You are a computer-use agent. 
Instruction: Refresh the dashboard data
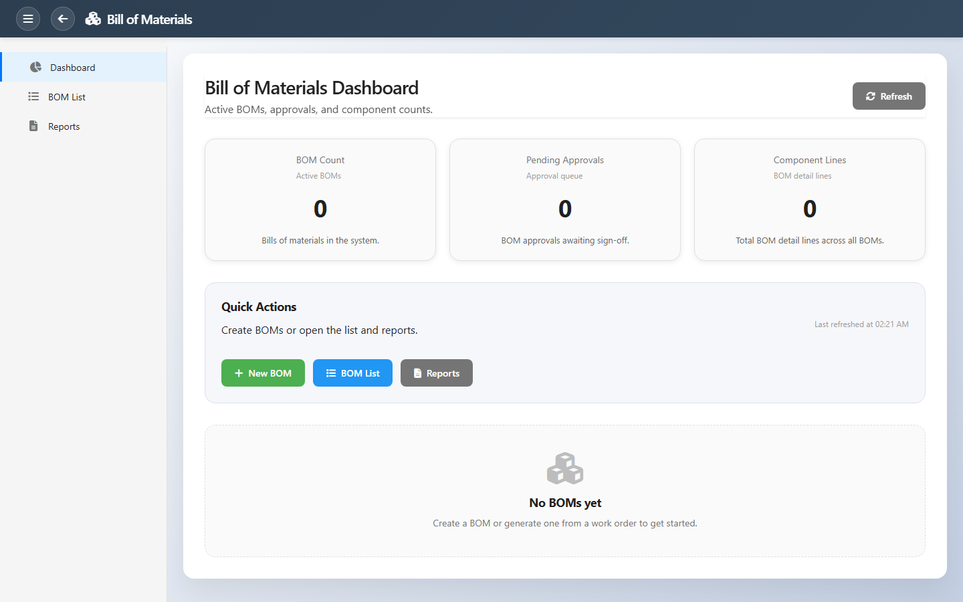point(889,96)
